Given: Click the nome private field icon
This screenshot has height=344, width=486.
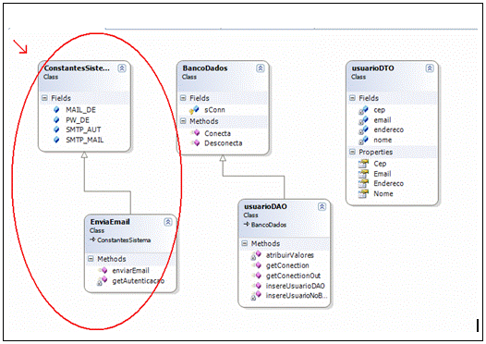Looking at the screenshot, I should pos(363,141).
